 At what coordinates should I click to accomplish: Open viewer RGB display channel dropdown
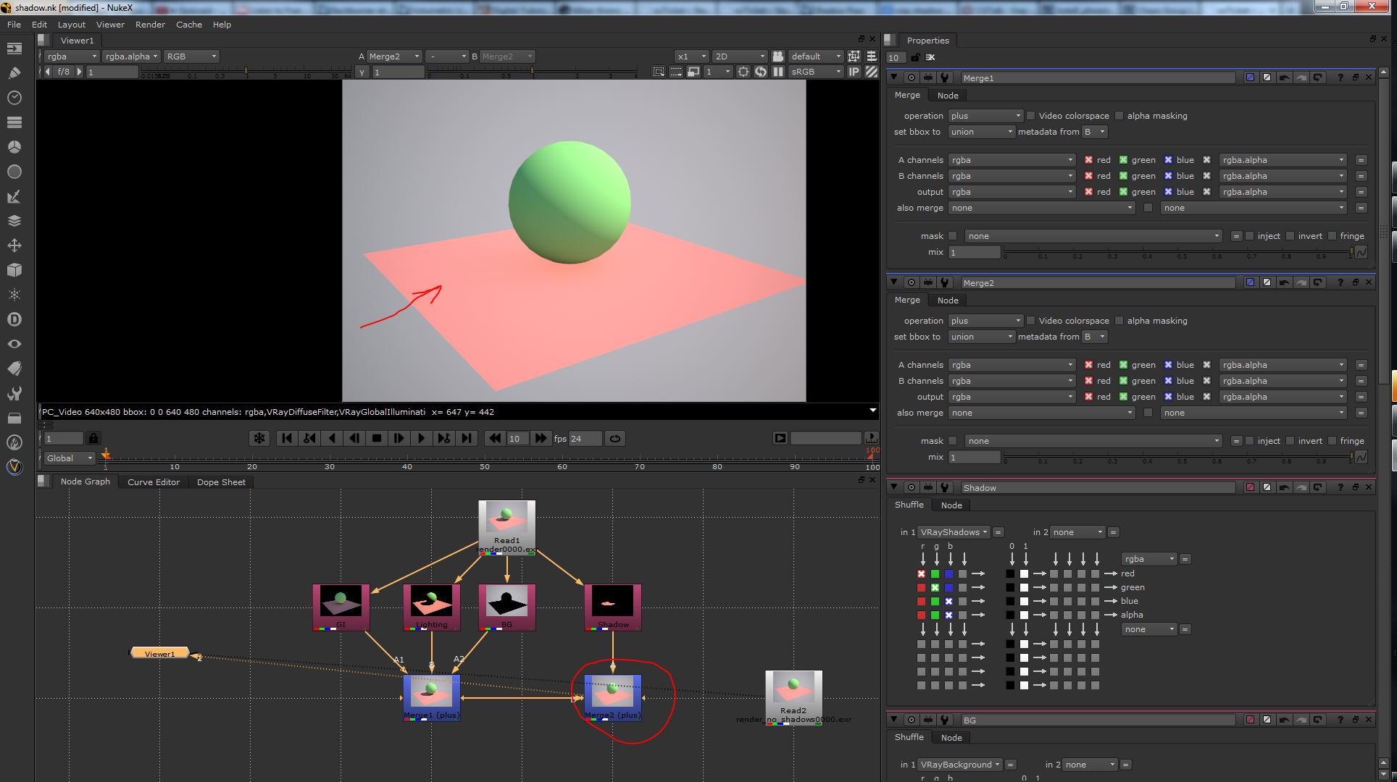pyautogui.click(x=191, y=56)
